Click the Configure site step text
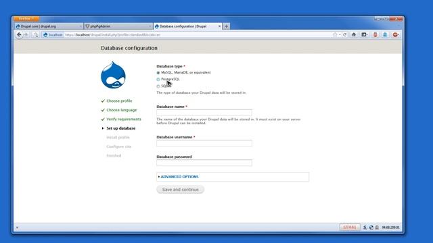 pyautogui.click(x=119, y=146)
